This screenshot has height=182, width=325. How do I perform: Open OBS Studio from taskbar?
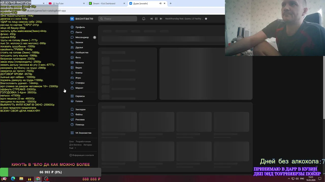(x=46, y=179)
